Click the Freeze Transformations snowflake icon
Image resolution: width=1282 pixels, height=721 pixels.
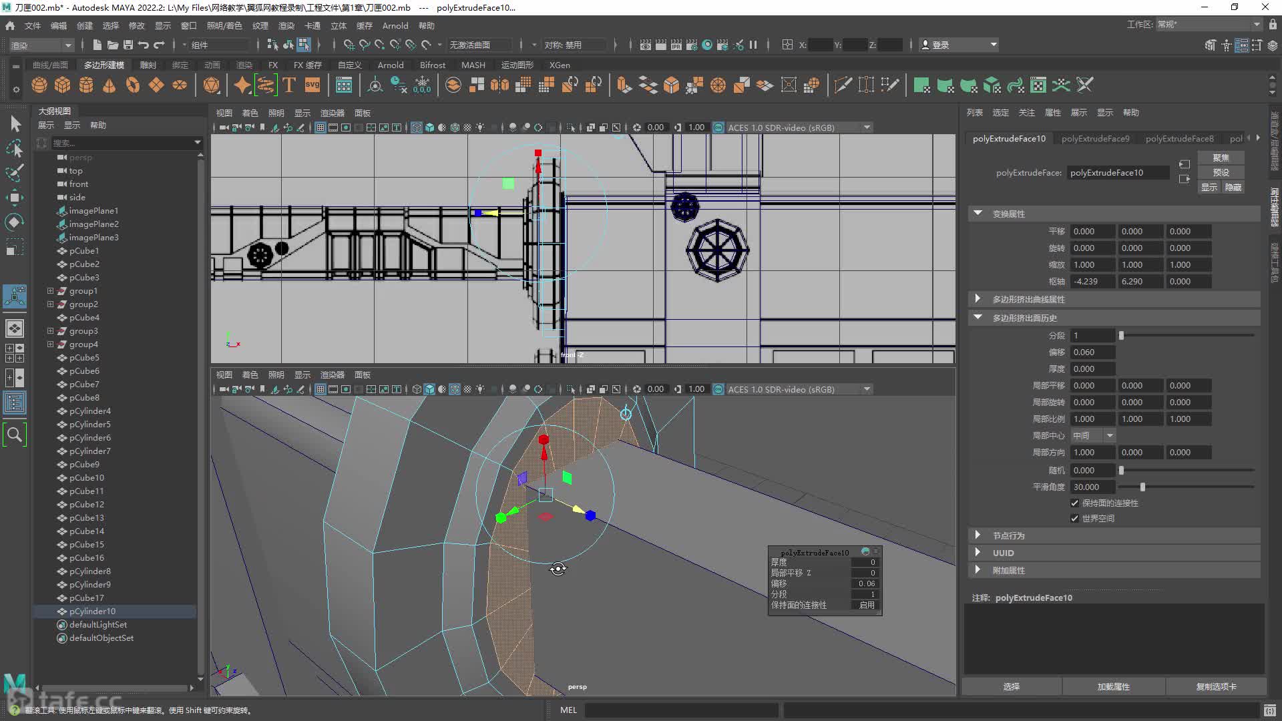point(422,85)
